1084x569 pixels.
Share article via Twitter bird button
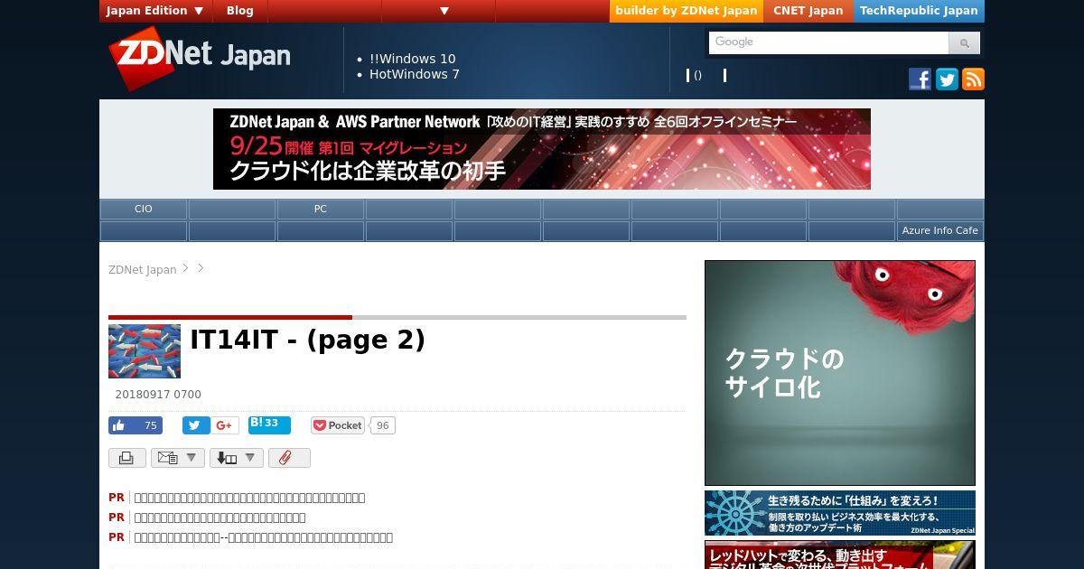(196, 425)
